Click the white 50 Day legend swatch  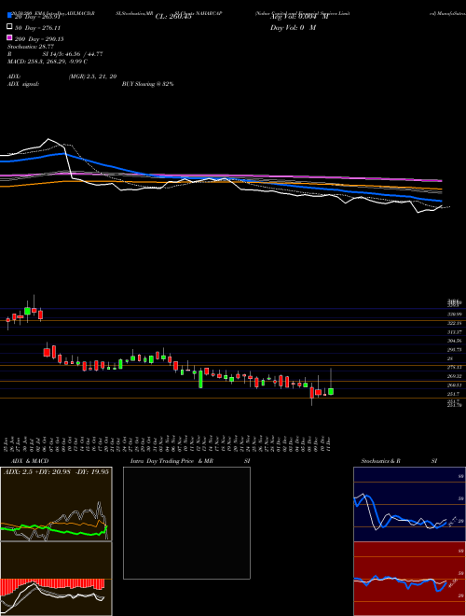click(x=9, y=27)
